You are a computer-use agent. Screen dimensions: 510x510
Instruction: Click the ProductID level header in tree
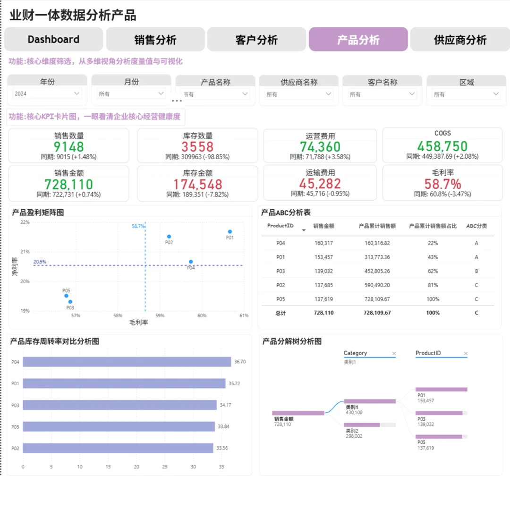pos(428,353)
